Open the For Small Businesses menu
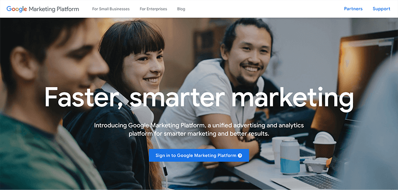398x190 pixels. (111, 9)
